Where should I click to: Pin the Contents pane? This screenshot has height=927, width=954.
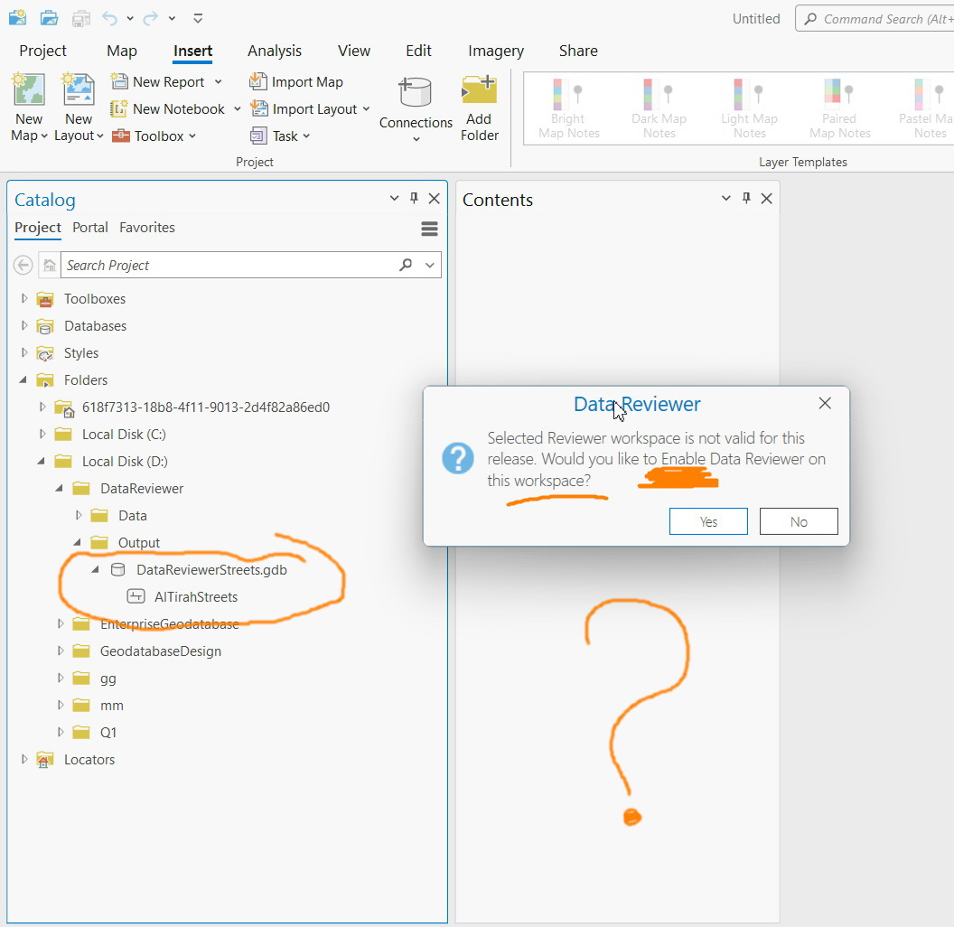746,198
